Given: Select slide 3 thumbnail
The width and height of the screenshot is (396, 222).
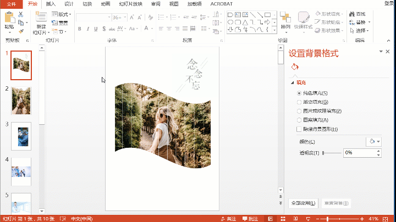Looking at the screenshot, I should 21,136.
